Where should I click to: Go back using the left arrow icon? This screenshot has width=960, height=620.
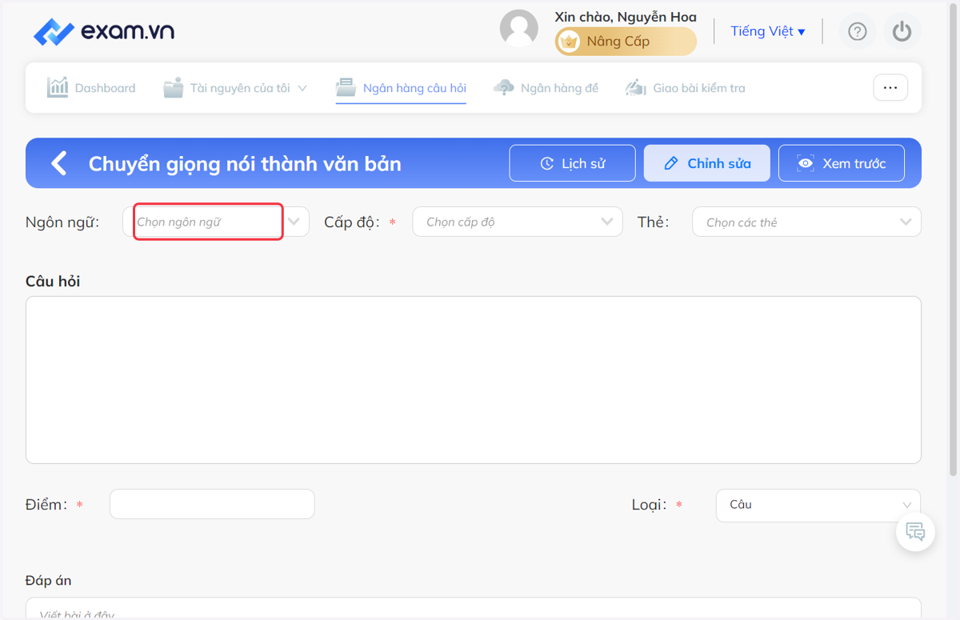(59, 163)
